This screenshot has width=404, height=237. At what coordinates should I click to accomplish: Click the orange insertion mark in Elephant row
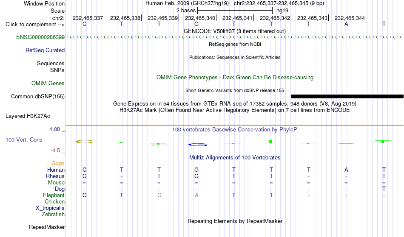point(366,195)
